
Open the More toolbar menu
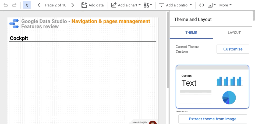click(225, 5)
